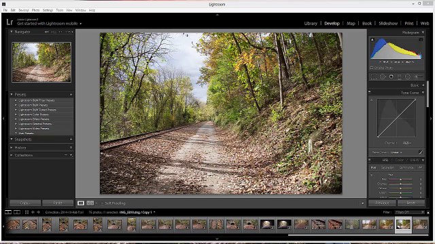The image size is (435, 244).
Task: Expand Lightroom B&W Filter Presets folder
Action: point(16,100)
